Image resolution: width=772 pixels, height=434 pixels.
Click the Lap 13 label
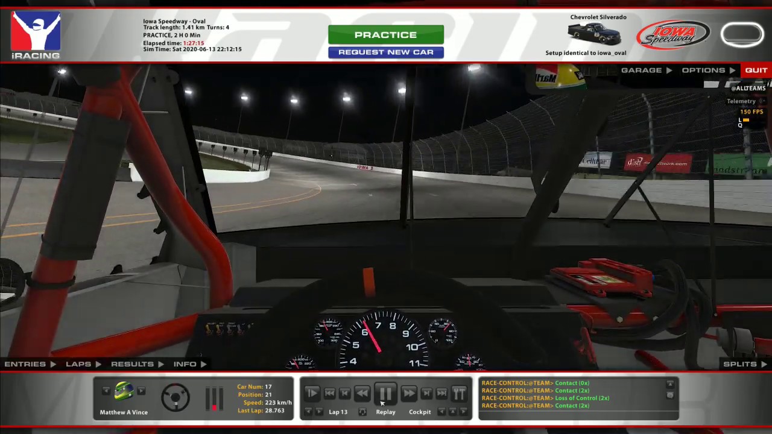coord(338,412)
